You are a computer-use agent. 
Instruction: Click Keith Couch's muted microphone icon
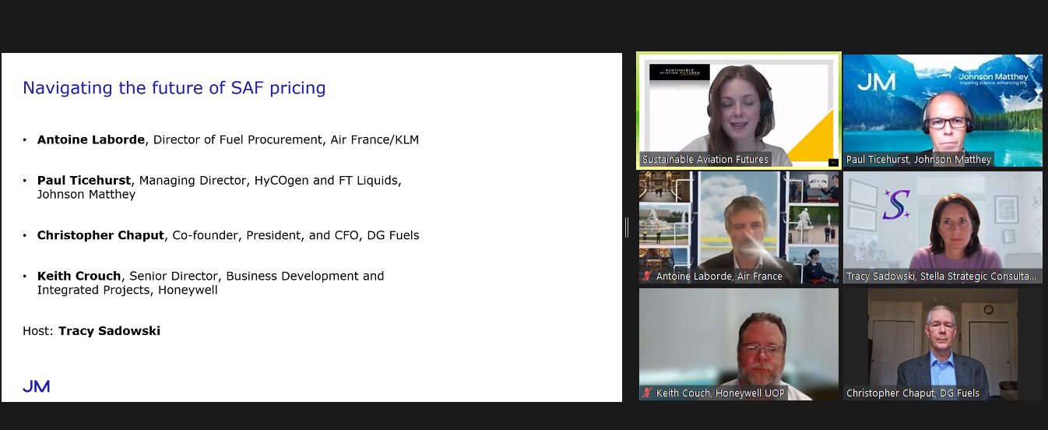[646, 393]
